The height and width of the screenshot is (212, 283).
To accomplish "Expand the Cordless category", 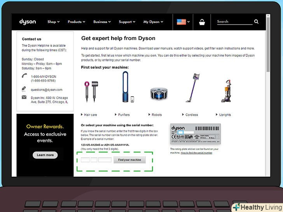I will [190, 115].
